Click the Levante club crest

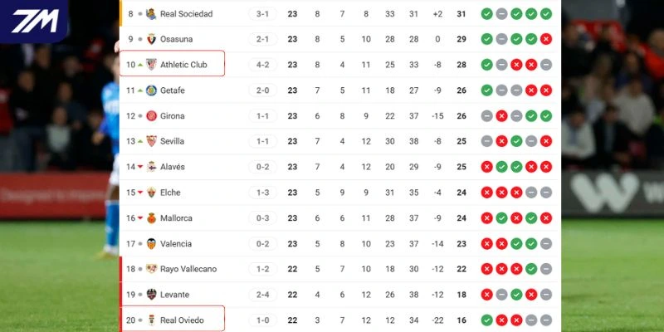151,295
